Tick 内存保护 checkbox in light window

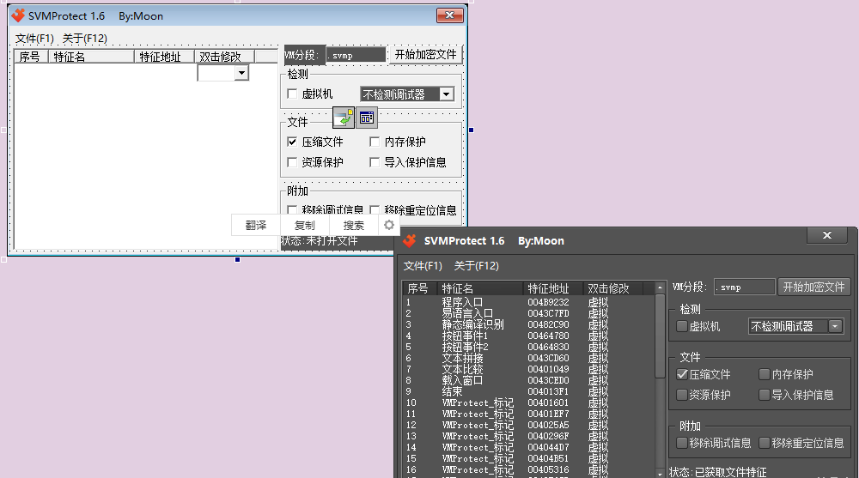pyautogui.click(x=375, y=142)
